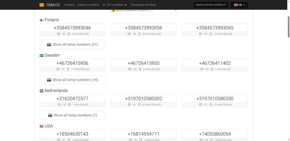Open Temporary numbers page
Image resolution: width=290 pixels, height=141 pixels.
(x=143, y=5)
